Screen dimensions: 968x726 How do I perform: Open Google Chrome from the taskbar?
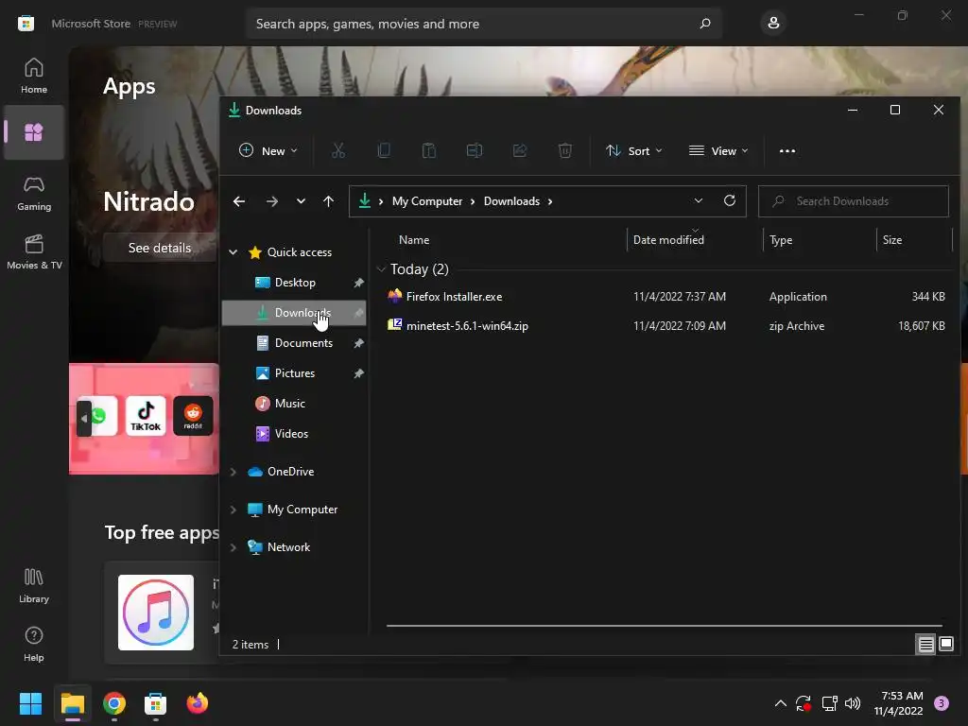[114, 703]
